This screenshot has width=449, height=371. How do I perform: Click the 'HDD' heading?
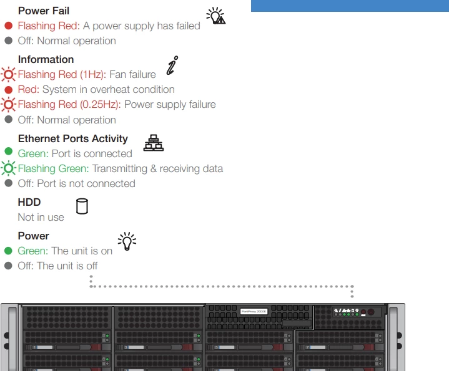(29, 202)
